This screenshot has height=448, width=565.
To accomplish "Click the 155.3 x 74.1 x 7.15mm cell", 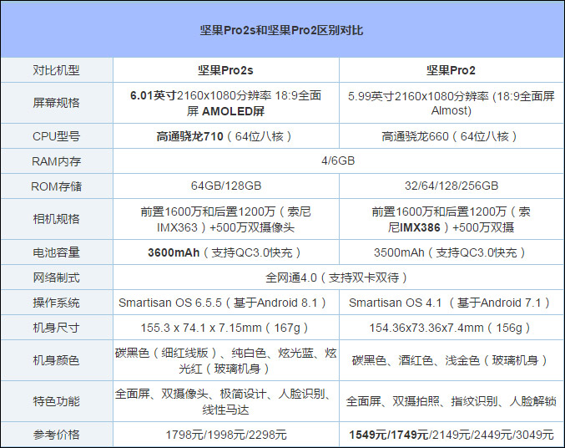I will [225, 328].
